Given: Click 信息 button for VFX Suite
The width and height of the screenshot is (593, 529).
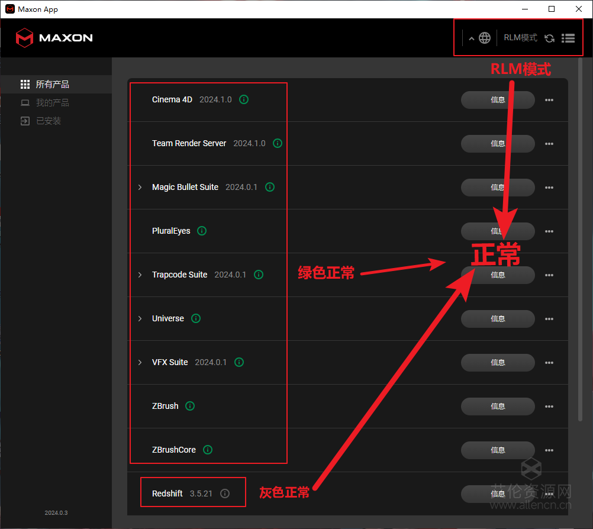Looking at the screenshot, I should click(498, 363).
